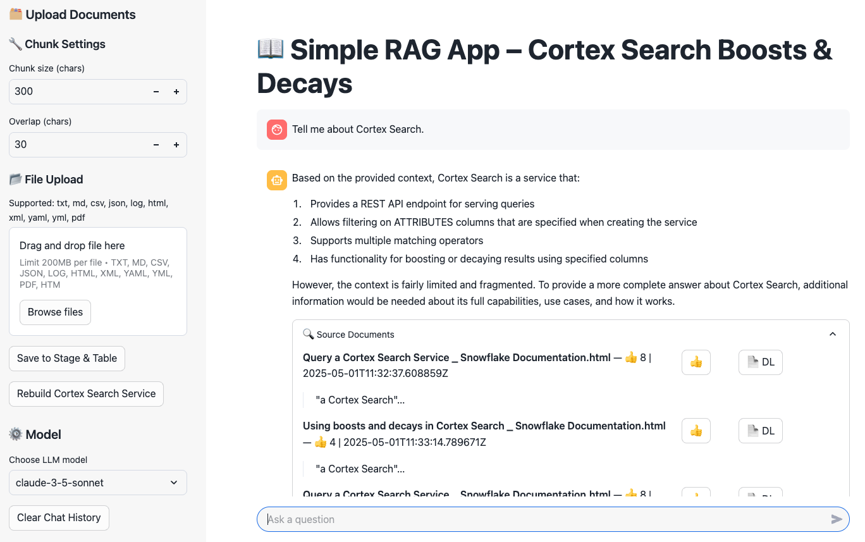
Task: Collapse the Source Documents expander
Action: (832, 335)
